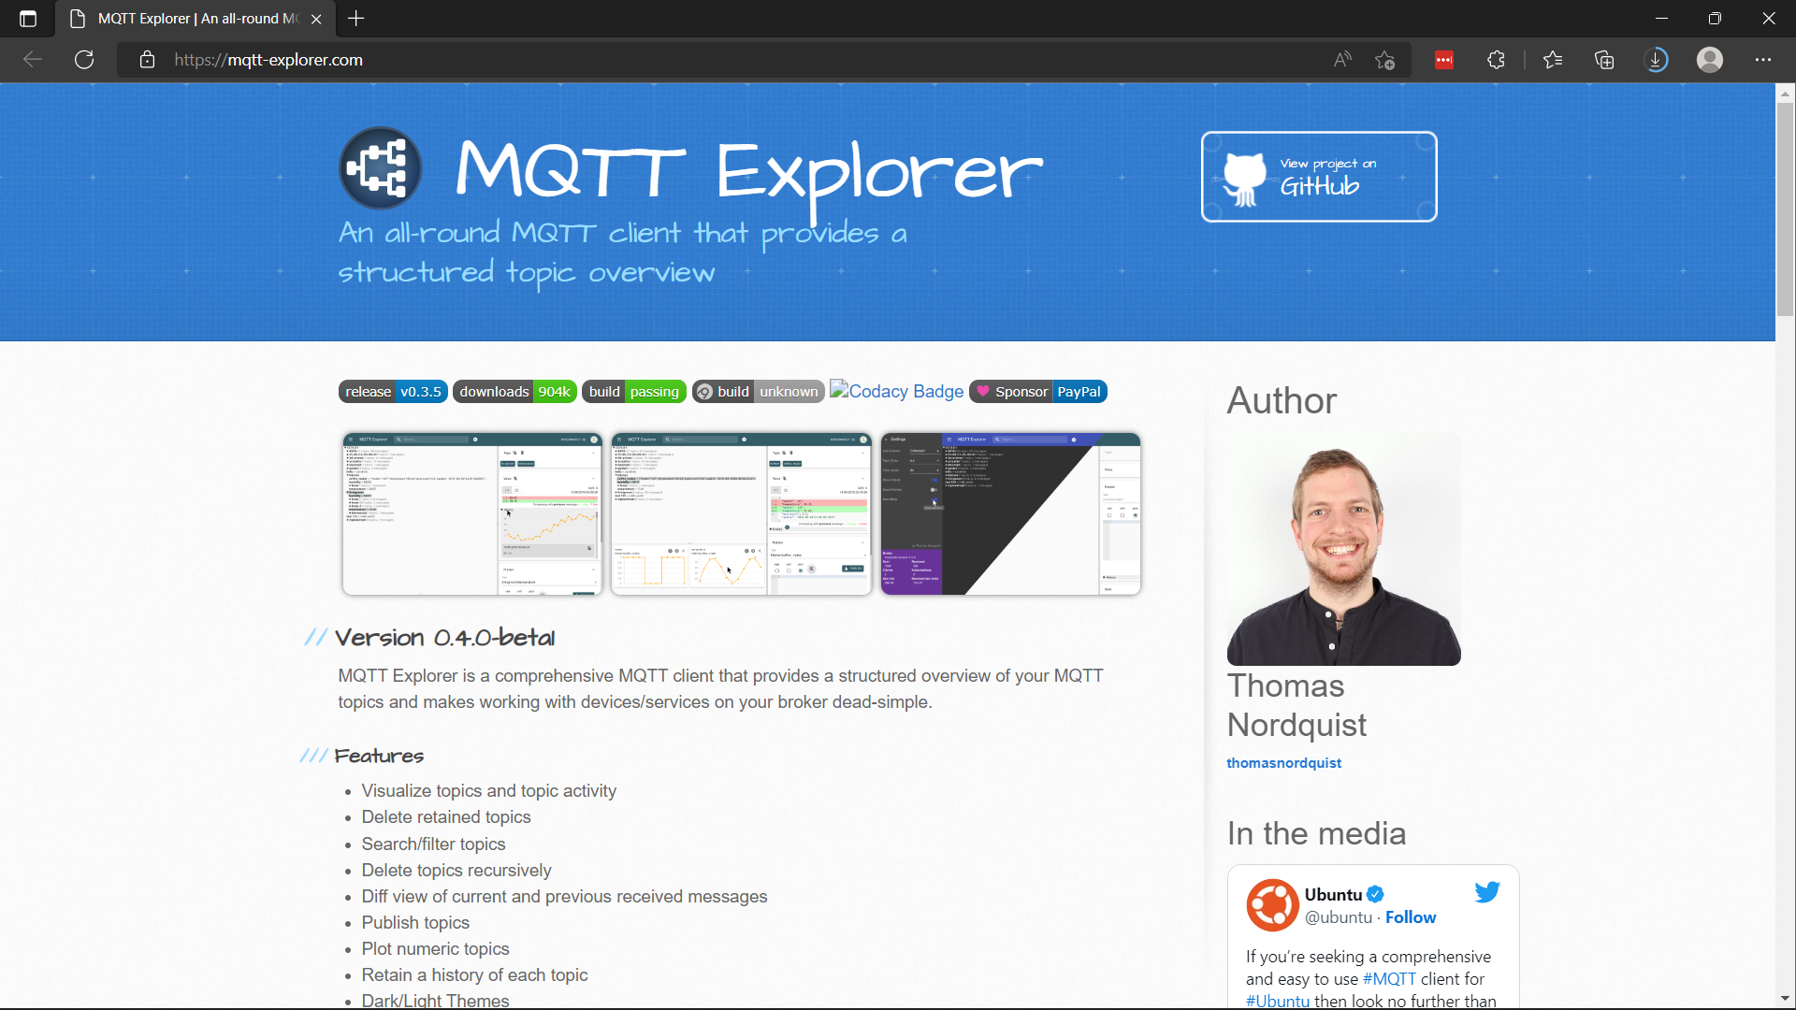Close the MQTT Explorer tab

pos(316,19)
